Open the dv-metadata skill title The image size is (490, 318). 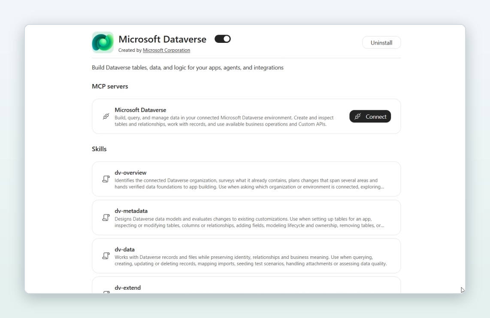(131, 211)
